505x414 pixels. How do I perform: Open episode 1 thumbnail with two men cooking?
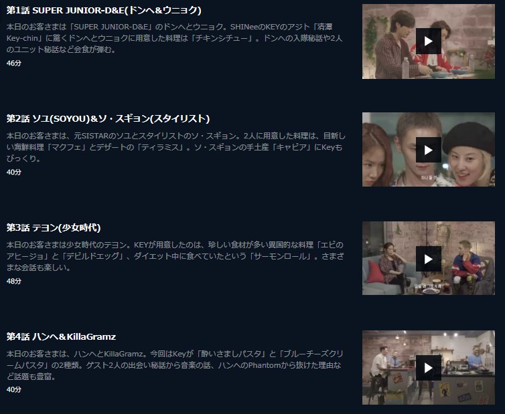[429, 41]
